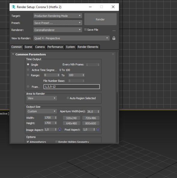This screenshot has height=178, width=177.
Task: Select the Range radio button
Action: pos(28,75)
